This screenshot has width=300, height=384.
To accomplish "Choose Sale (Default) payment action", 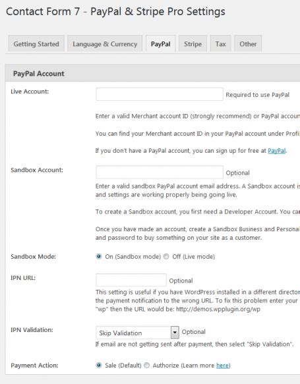I will (x=99, y=365).
